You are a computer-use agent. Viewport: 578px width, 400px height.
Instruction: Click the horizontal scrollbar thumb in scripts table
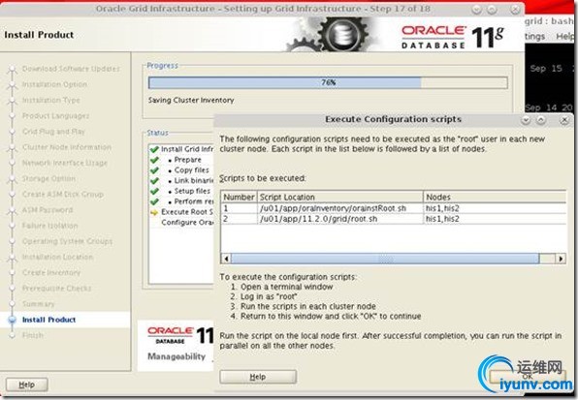click(x=385, y=259)
